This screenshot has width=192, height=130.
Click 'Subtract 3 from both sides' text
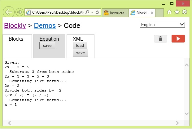41,72
